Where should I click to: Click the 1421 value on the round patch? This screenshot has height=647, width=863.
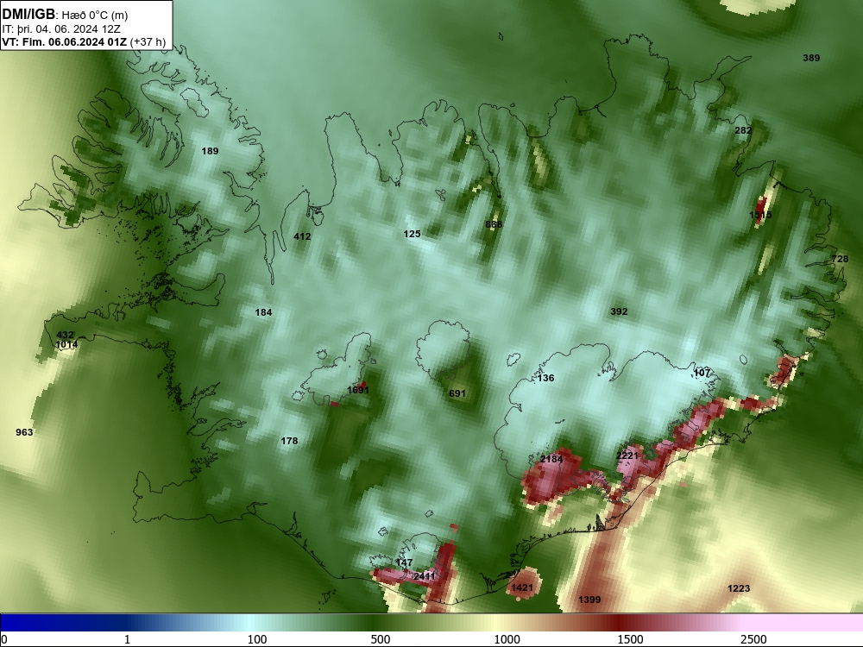(x=522, y=587)
